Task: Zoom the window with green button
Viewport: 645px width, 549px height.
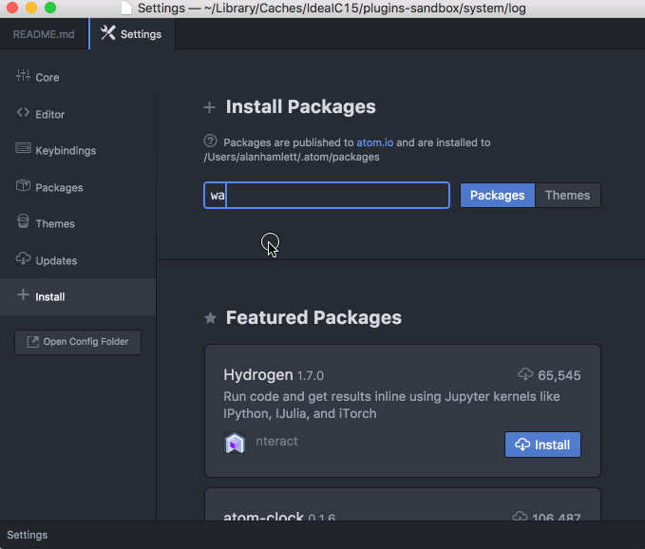Action: (x=50, y=8)
